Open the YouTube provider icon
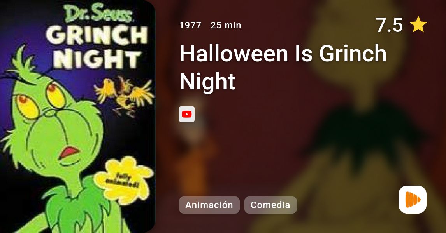This screenshot has width=446, height=233. (186, 114)
